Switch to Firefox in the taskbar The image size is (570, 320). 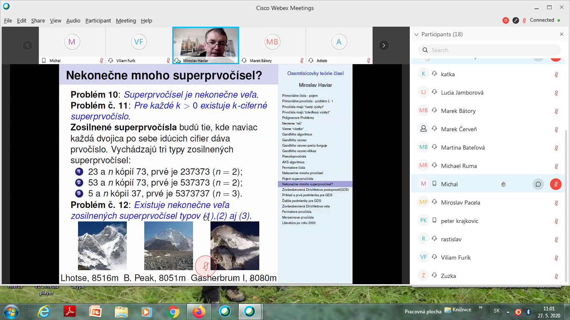tap(199, 311)
